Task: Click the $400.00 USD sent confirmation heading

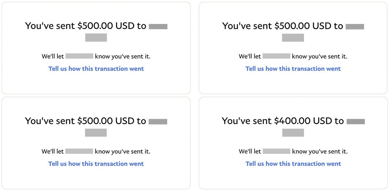Action: pos(283,121)
